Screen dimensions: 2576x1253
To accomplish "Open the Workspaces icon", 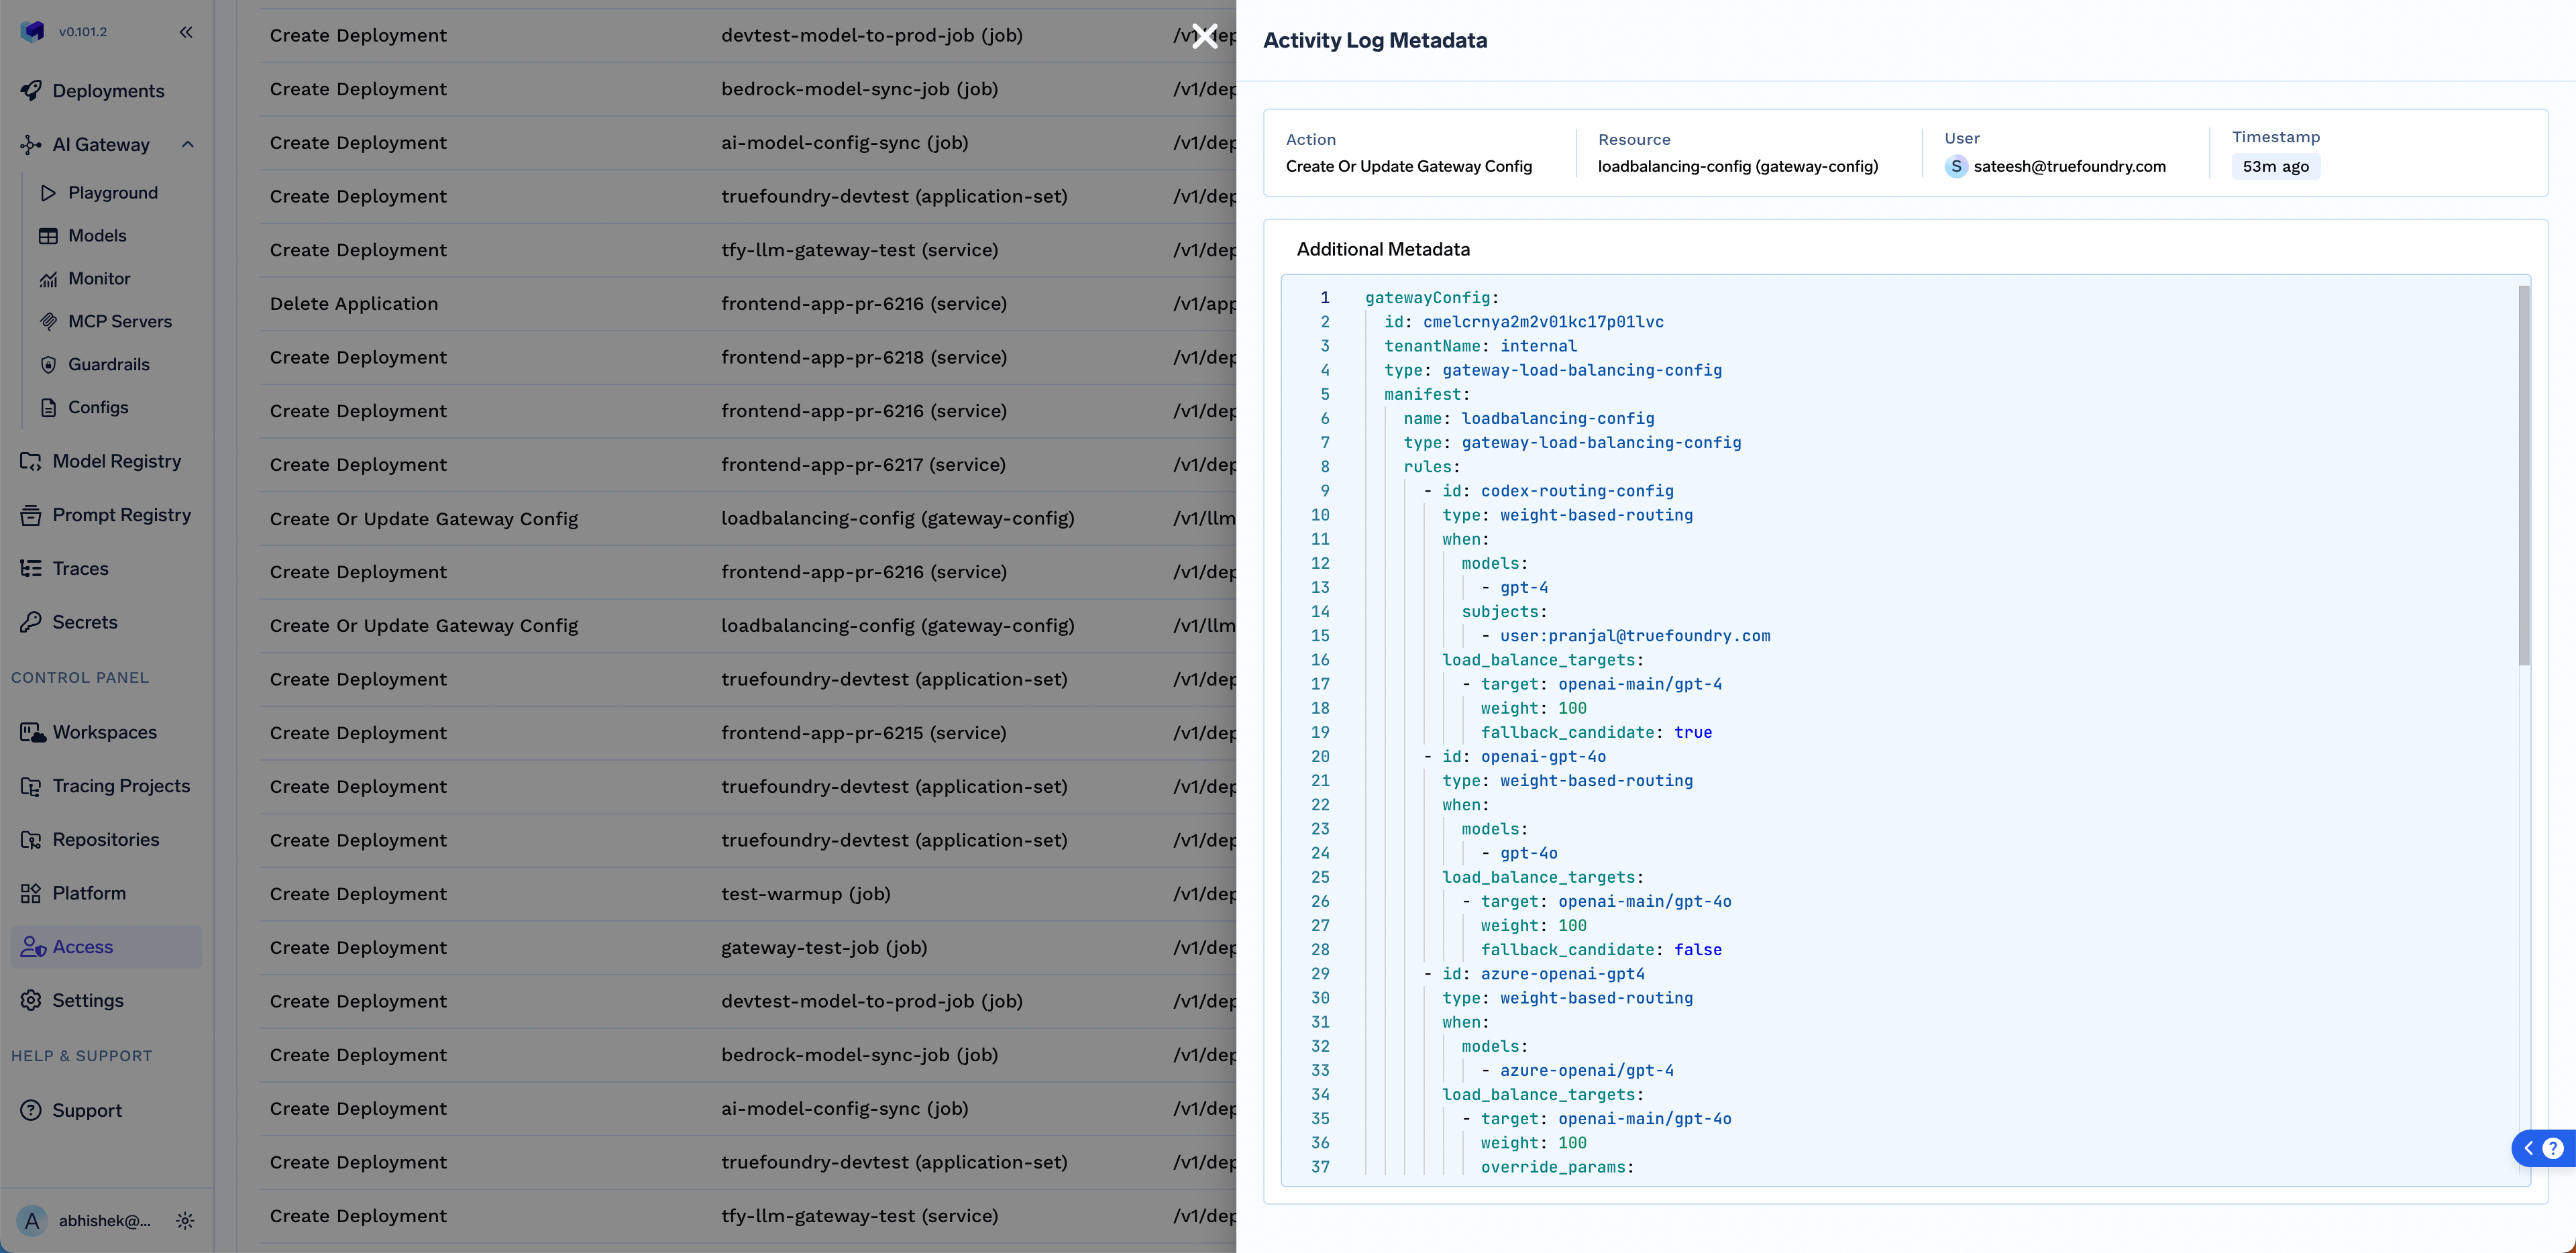I will 32,732.
